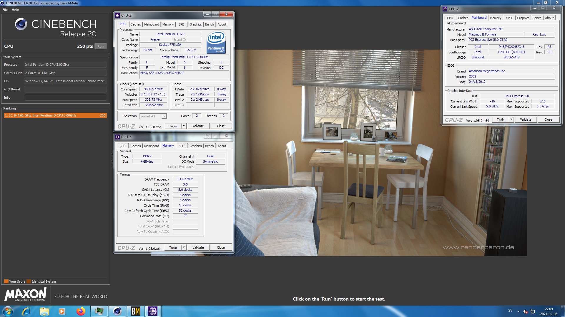This screenshot has width=565, height=317.
Task: Click the Show Desktop strip
Action: tap(562, 311)
